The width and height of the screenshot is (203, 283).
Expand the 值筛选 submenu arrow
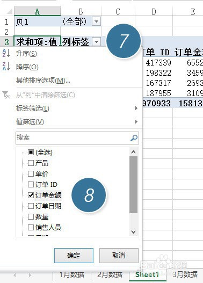pyautogui.click(x=136, y=122)
